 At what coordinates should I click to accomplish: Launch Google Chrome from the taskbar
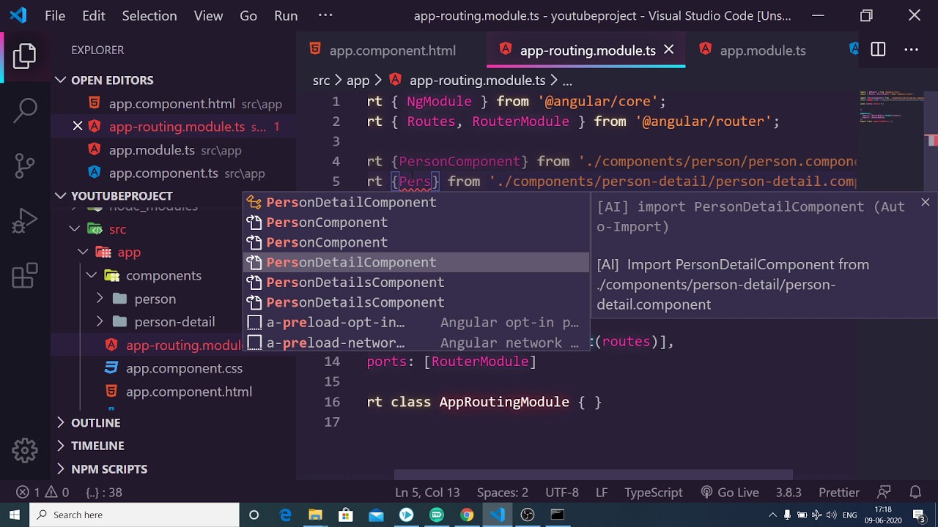click(467, 515)
